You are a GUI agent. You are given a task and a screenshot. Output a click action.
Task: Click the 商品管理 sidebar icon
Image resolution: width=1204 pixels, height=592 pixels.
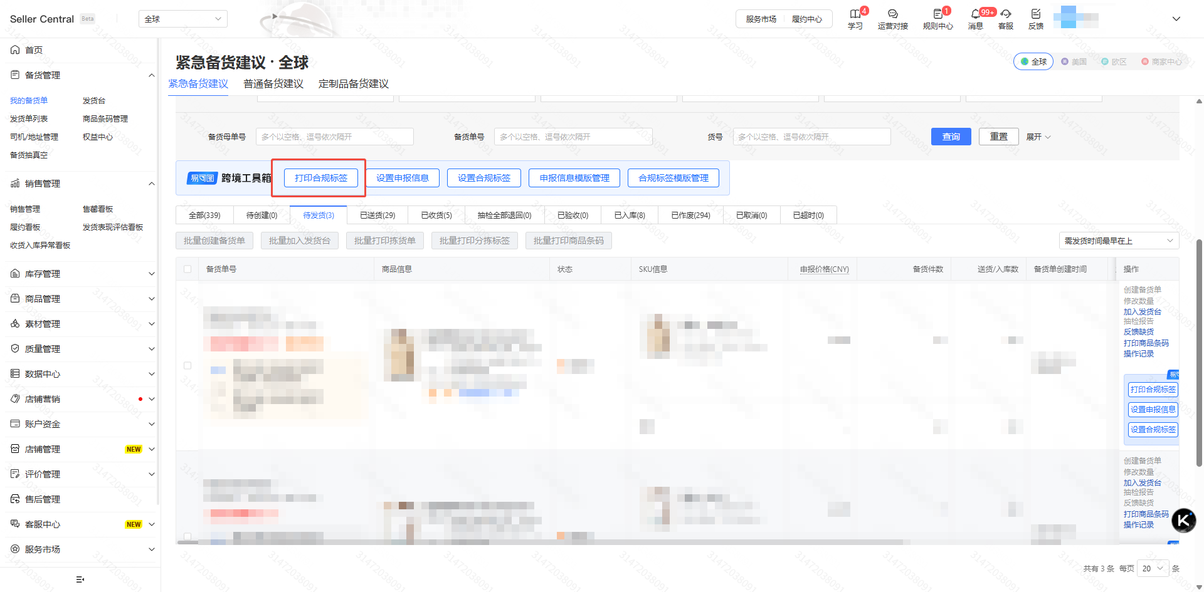pyautogui.click(x=15, y=298)
